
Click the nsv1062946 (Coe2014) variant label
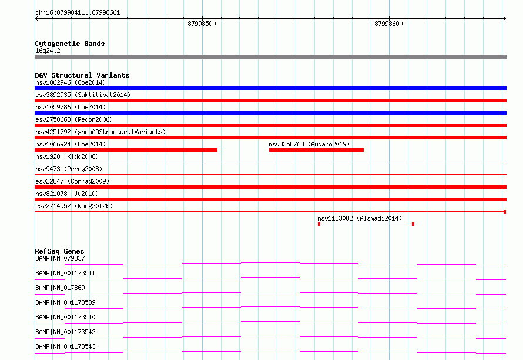click(71, 82)
